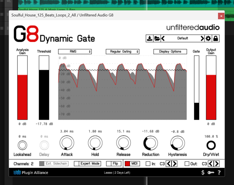Increase MIDI In note with right arrow
Screen dimensions: 234x185
[174, 164]
